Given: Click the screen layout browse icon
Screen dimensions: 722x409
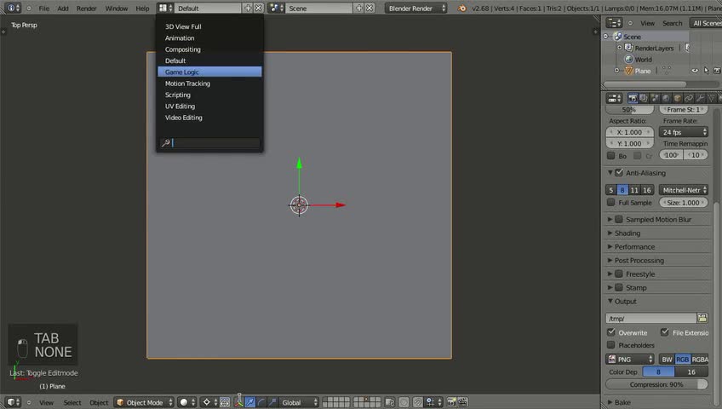Looking at the screenshot, I should coord(165,8).
